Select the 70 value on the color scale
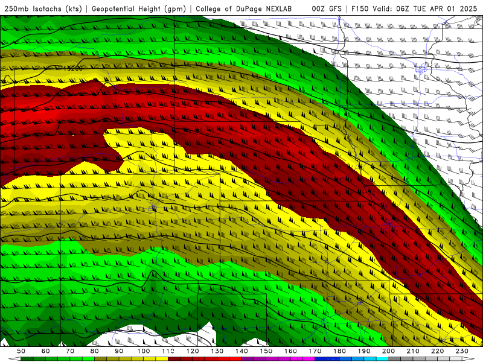The height and width of the screenshot is (362, 483). [70, 351]
